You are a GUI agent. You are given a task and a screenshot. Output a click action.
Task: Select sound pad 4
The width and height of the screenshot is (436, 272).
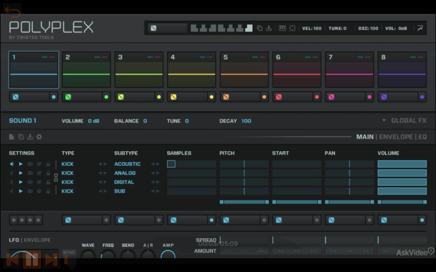(192, 70)
